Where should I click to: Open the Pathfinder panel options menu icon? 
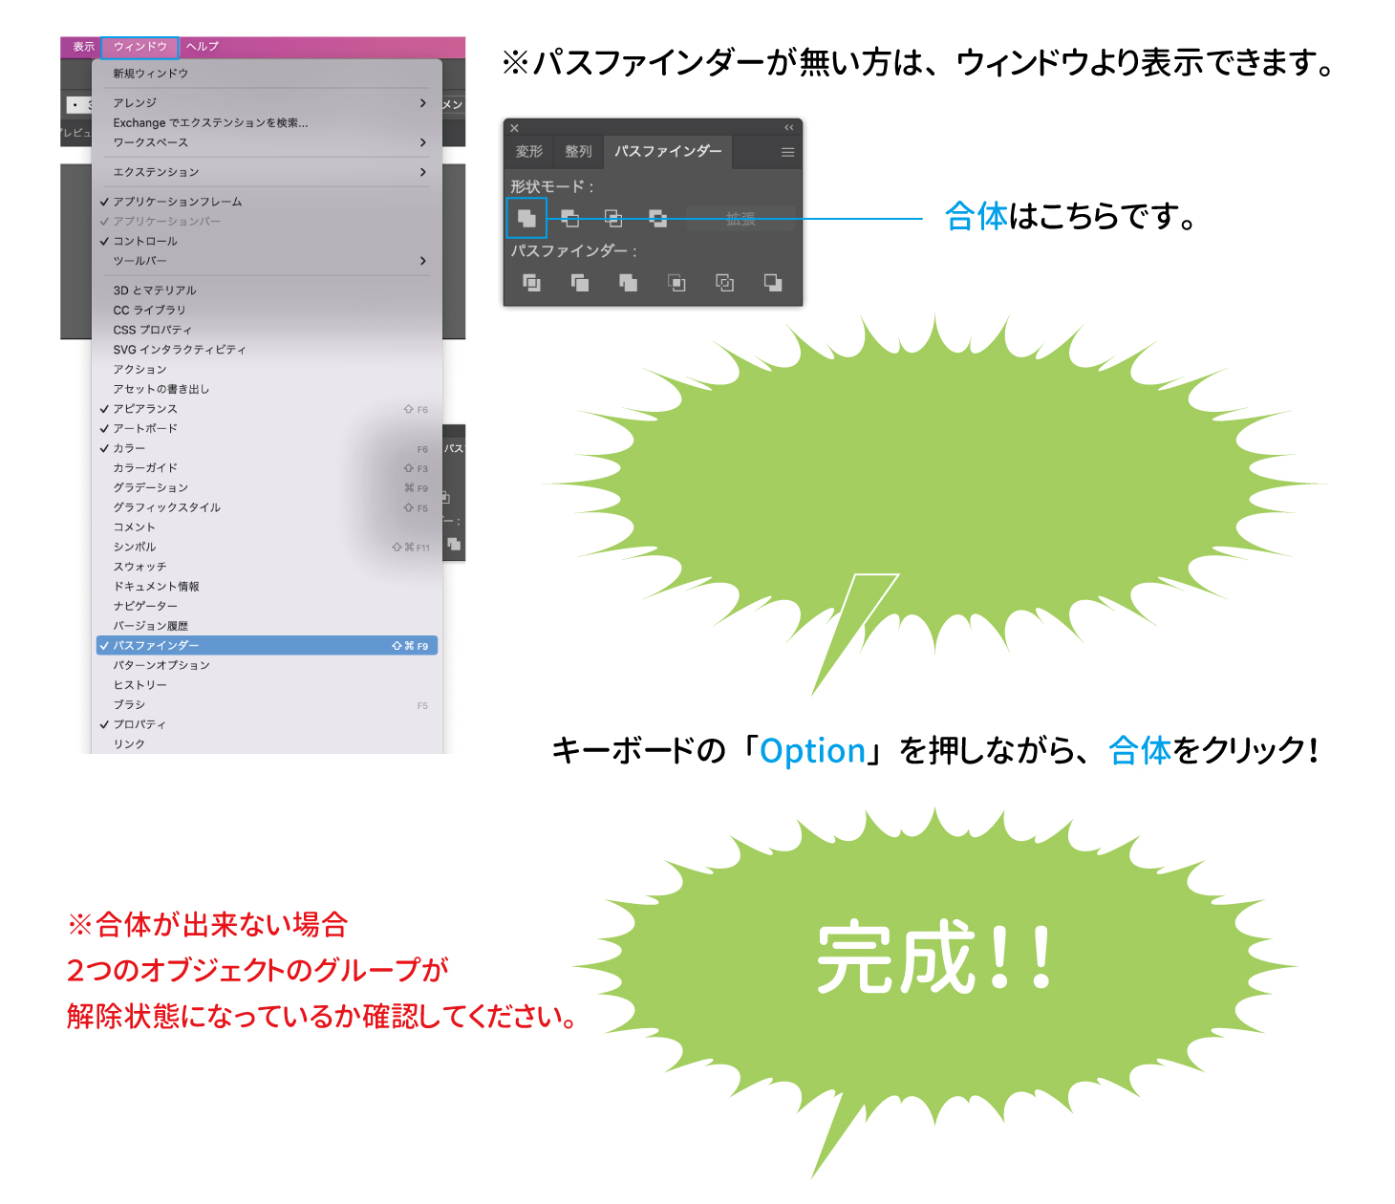click(787, 152)
